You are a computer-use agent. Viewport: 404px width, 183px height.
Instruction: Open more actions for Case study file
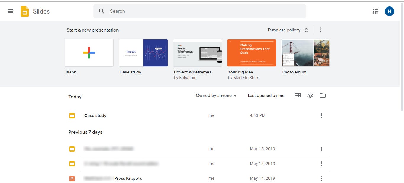321,116
